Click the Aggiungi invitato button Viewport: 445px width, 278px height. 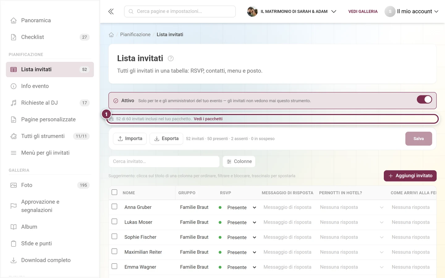(x=410, y=176)
